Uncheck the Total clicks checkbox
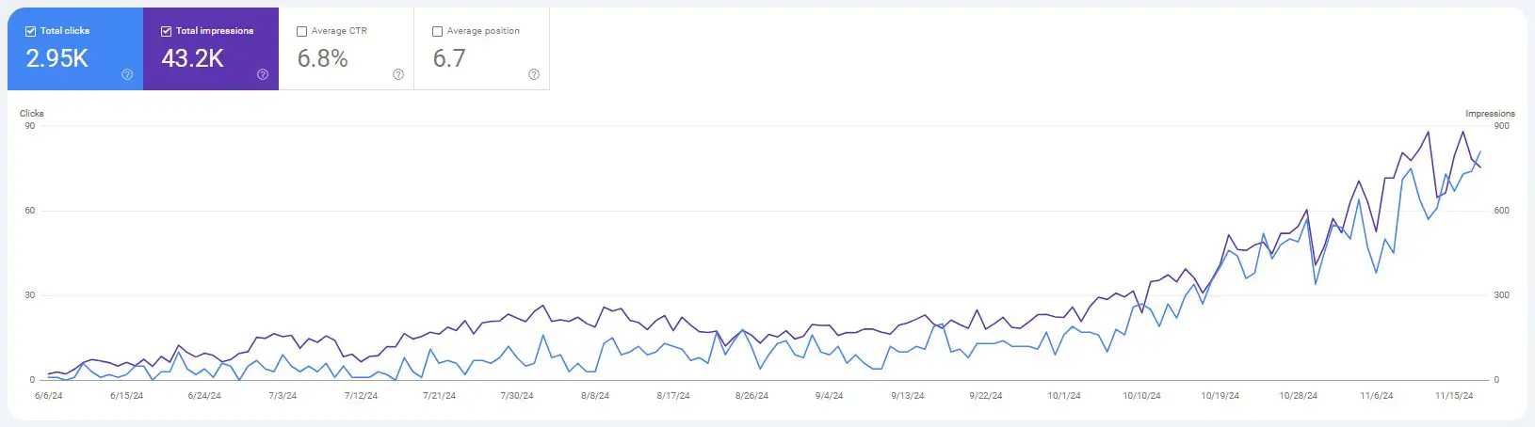Image resolution: width=1535 pixels, height=427 pixels. [30, 31]
